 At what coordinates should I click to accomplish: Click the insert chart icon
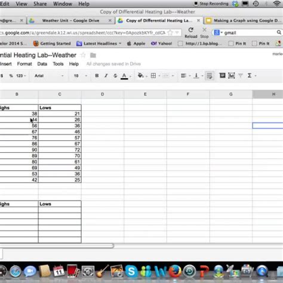(232, 76)
